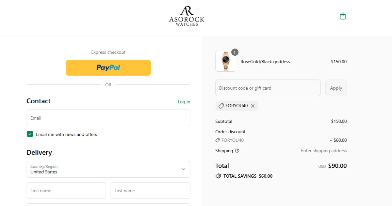
Task: Expand the country selector showing United States
Action: point(108,169)
